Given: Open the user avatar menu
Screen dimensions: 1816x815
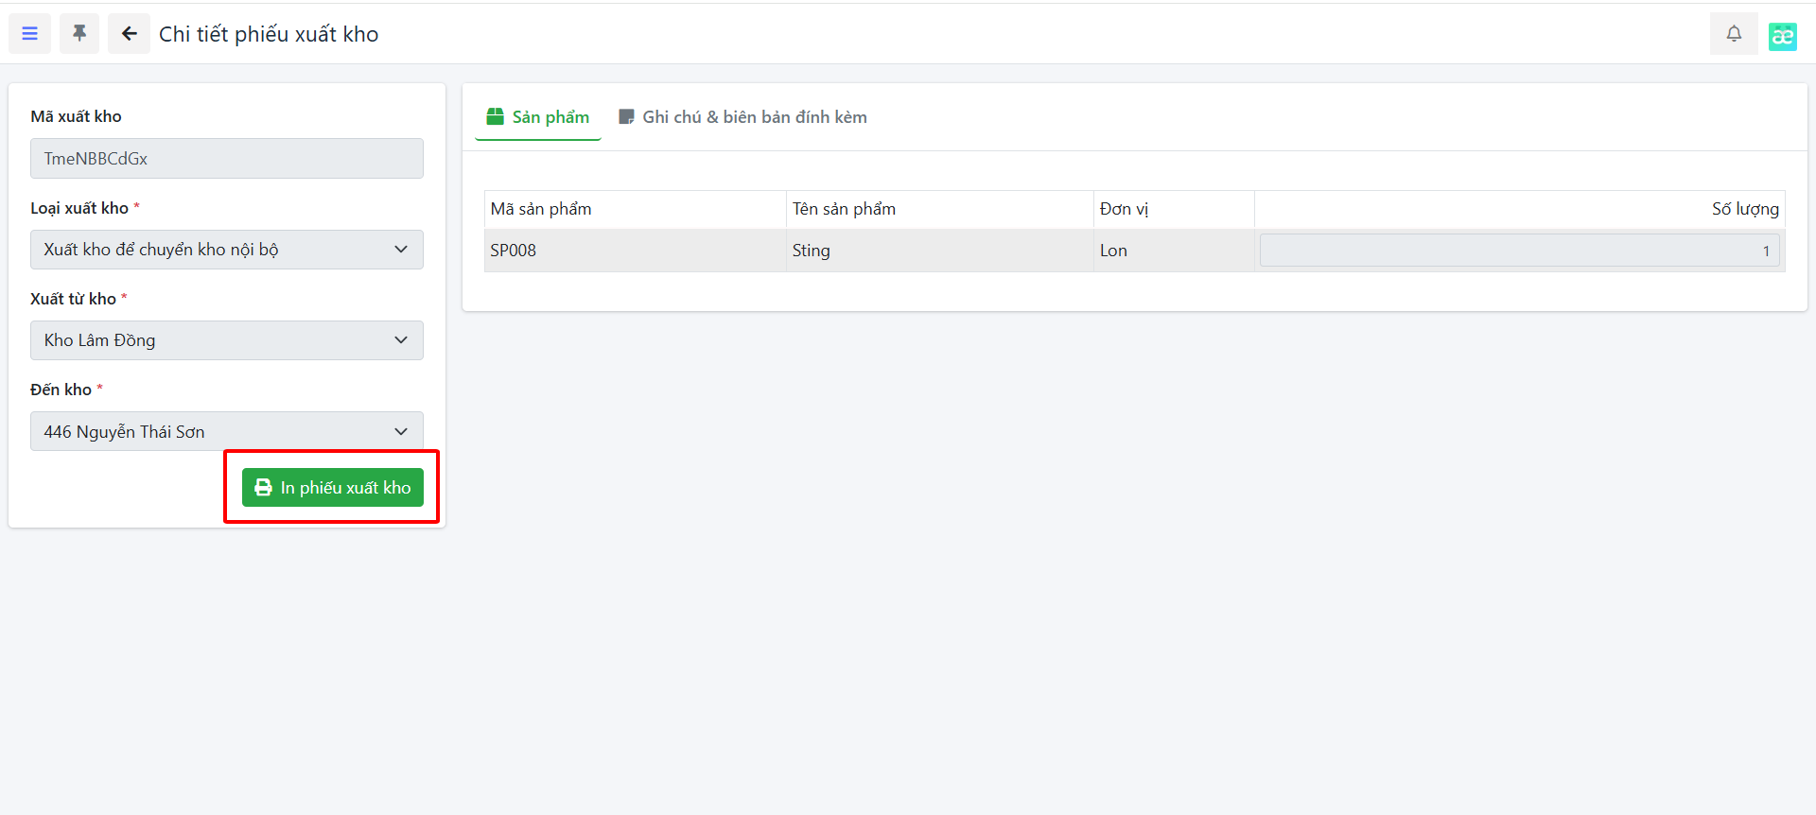Looking at the screenshot, I should [1782, 36].
